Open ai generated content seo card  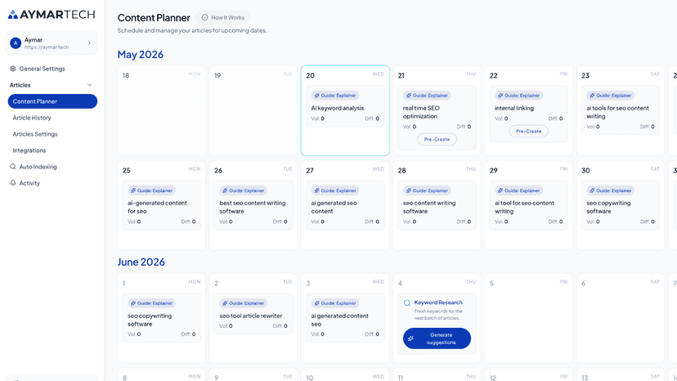pos(345,318)
